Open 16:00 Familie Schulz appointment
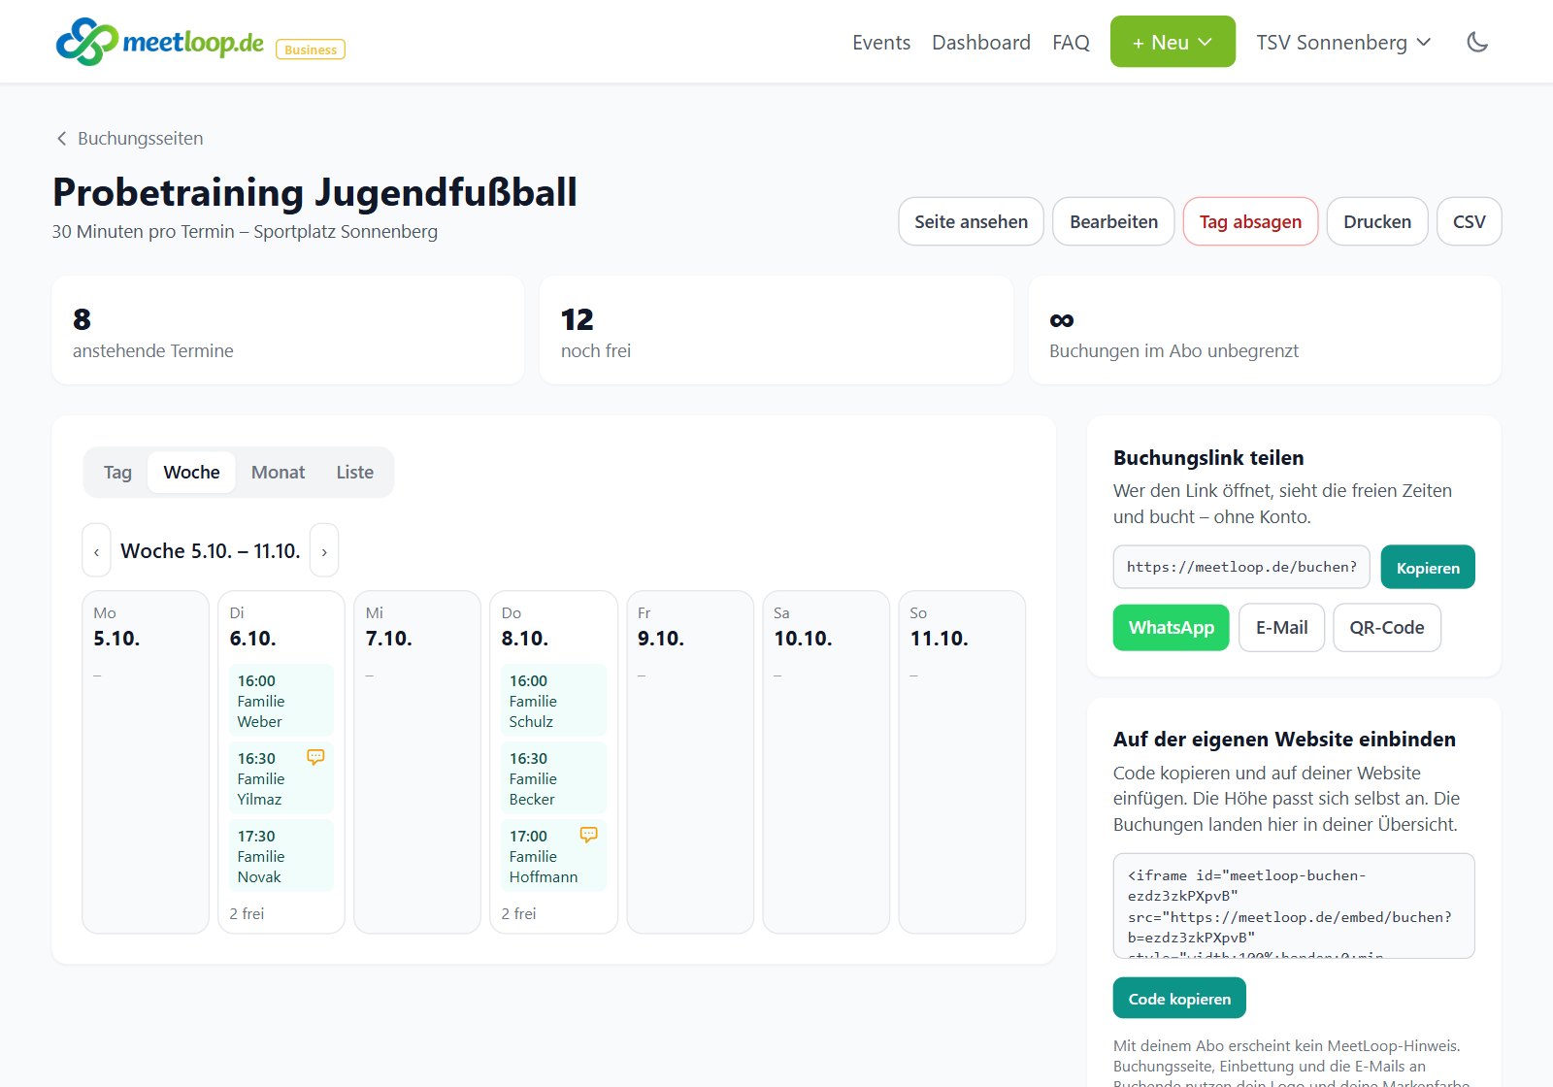This screenshot has height=1087, width=1553. (553, 701)
